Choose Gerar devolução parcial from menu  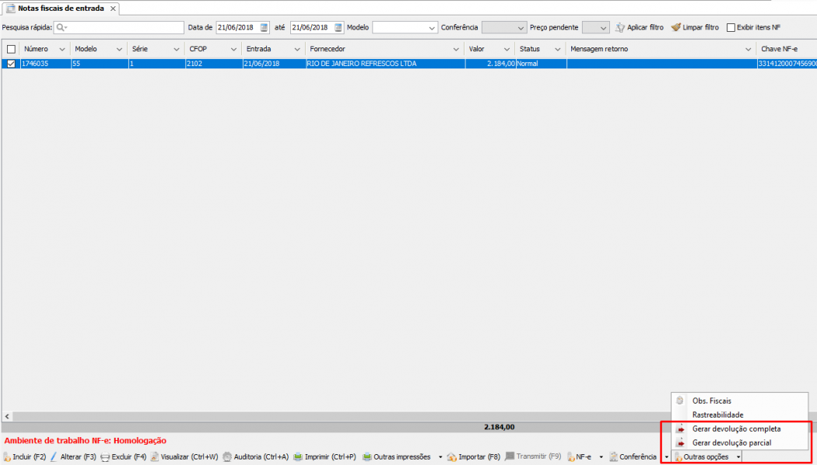click(x=731, y=442)
